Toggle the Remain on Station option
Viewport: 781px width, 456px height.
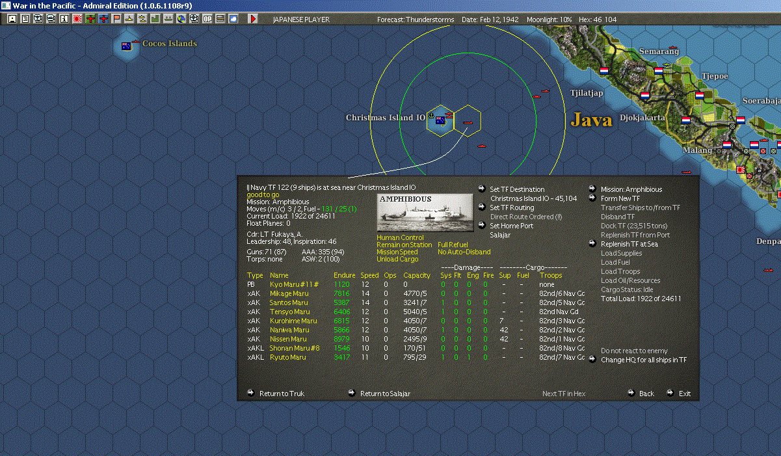pos(404,245)
